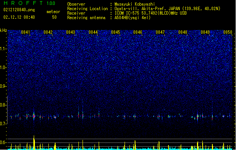Click the Receiving Location label
The width and height of the screenshot is (236, 150).
pyautogui.click(x=87, y=9)
